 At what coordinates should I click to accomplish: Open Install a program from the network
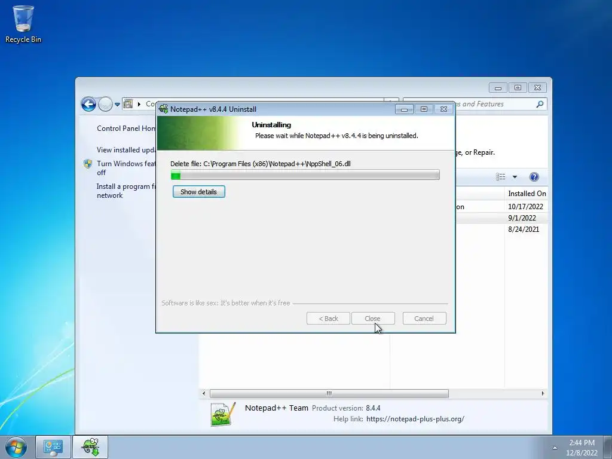126,191
